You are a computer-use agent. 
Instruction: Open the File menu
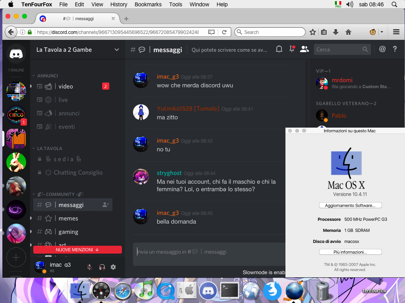pyautogui.click(x=63, y=4)
